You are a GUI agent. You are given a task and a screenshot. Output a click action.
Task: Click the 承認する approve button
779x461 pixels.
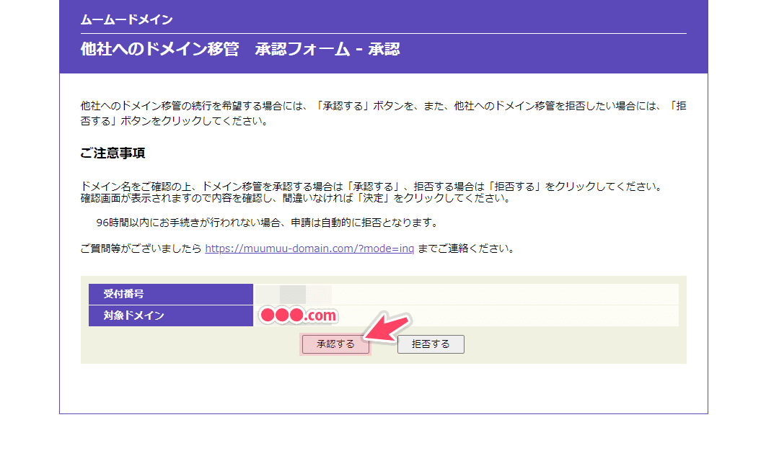click(x=336, y=344)
